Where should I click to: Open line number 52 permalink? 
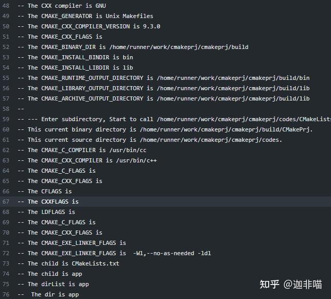click(x=6, y=47)
